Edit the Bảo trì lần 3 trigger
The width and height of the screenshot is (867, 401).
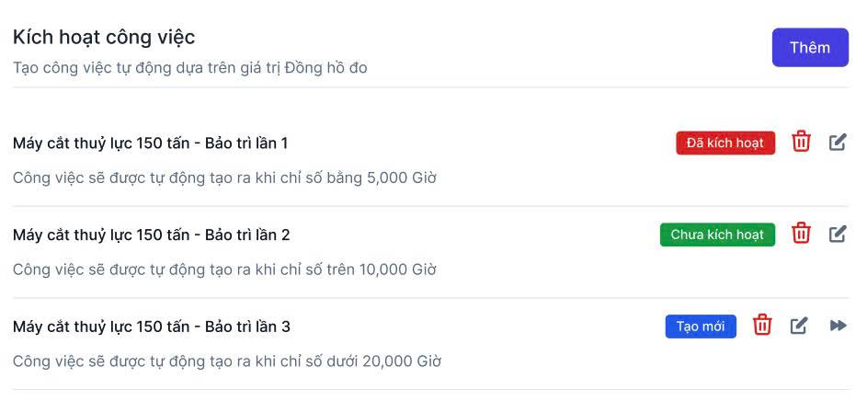pos(799,326)
